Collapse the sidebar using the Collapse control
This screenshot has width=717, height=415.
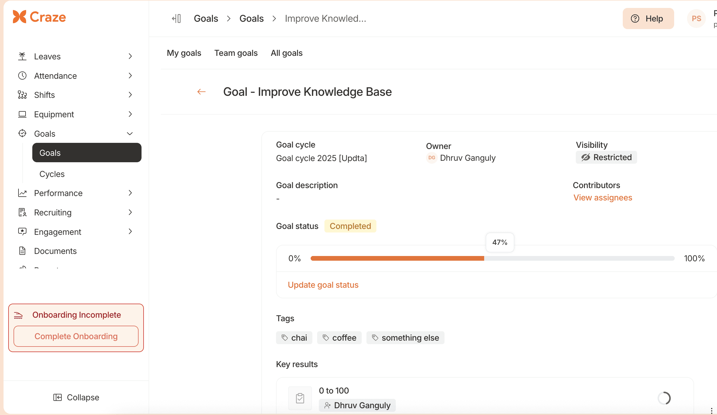click(x=76, y=397)
